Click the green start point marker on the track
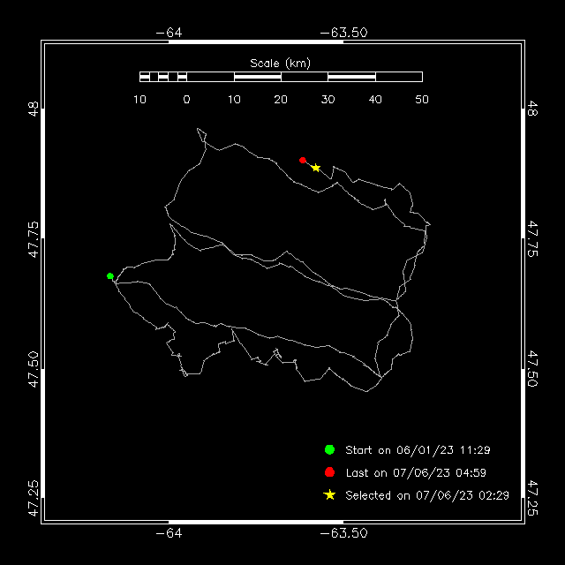The image size is (565, 565). pos(110,276)
